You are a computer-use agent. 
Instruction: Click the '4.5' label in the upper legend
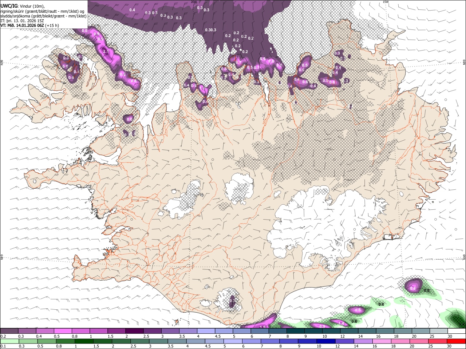tap(218, 336)
